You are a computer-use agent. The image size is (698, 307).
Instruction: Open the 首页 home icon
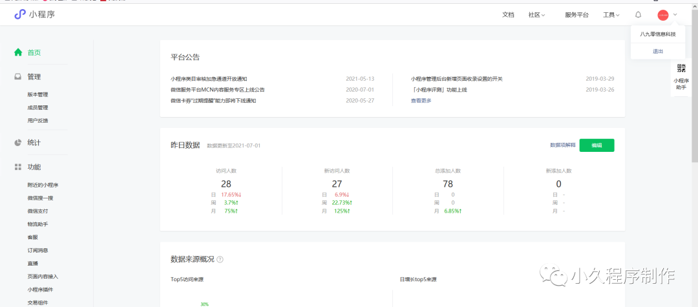18,52
